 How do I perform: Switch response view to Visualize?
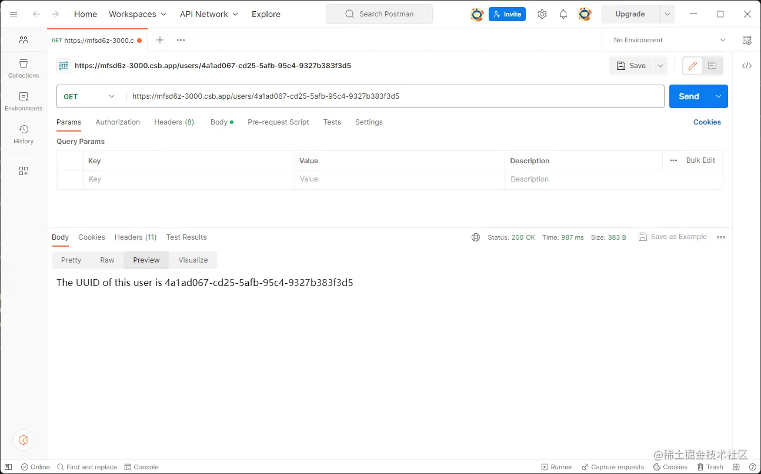click(x=193, y=260)
